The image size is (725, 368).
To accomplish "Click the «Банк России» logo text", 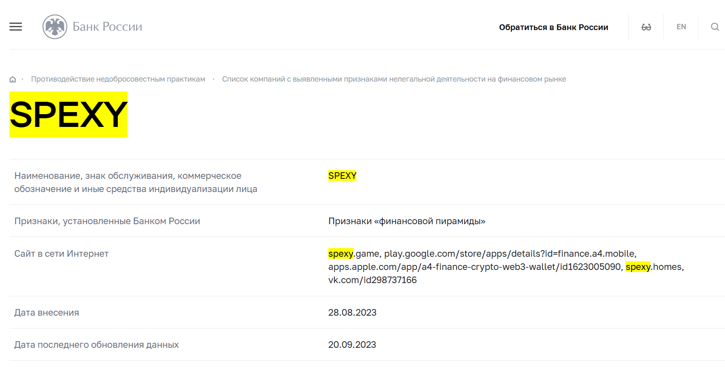I will (x=107, y=27).
